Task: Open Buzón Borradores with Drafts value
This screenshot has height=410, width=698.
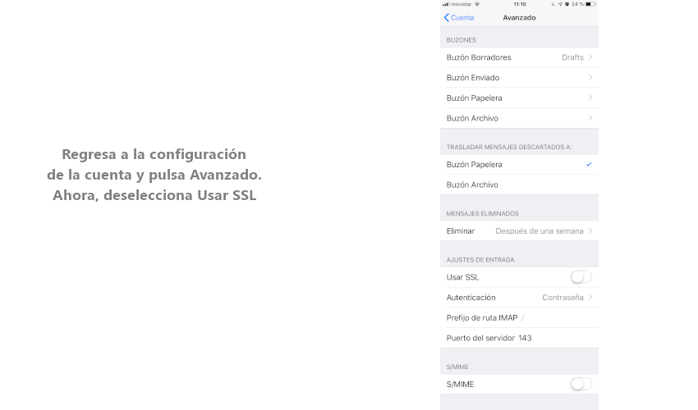Action: coord(519,57)
